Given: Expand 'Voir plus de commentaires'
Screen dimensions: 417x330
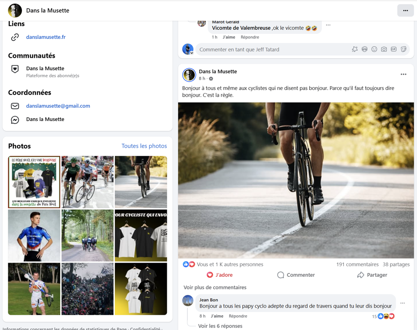Looking at the screenshot, I should pos(215,287).
